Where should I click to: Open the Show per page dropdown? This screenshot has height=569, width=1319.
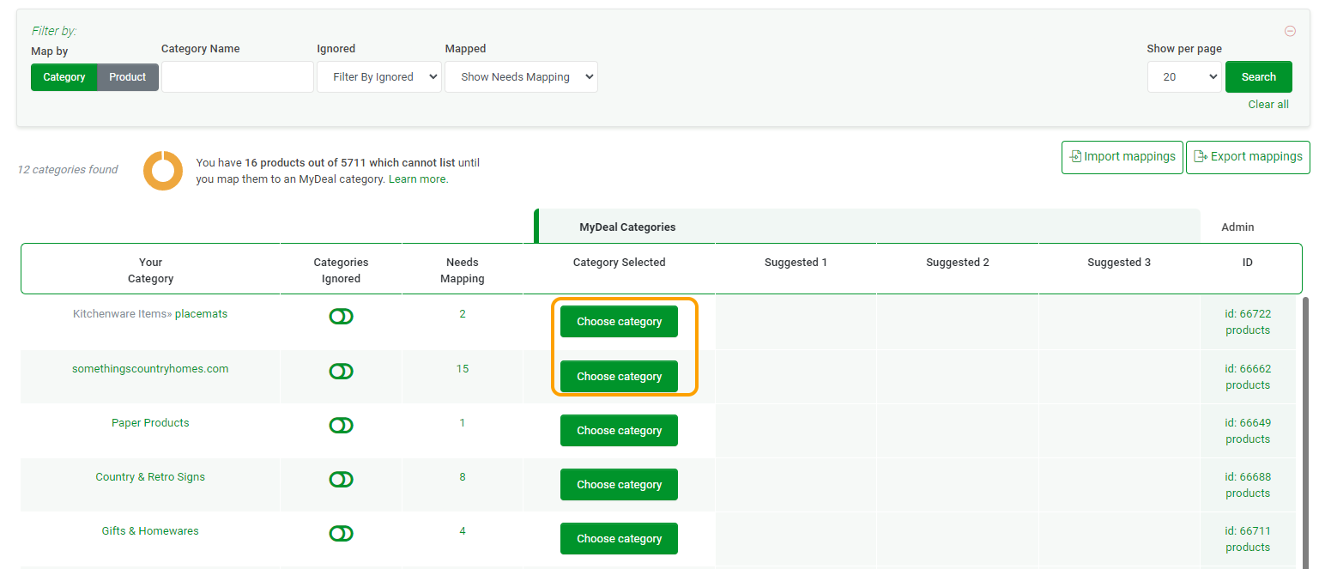[x=1184, y=77]
